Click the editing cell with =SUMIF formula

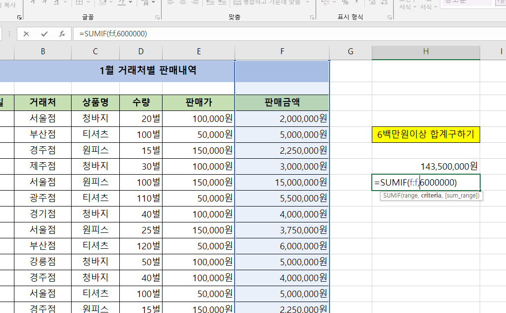pyautogui.click(x=426, y=183)
